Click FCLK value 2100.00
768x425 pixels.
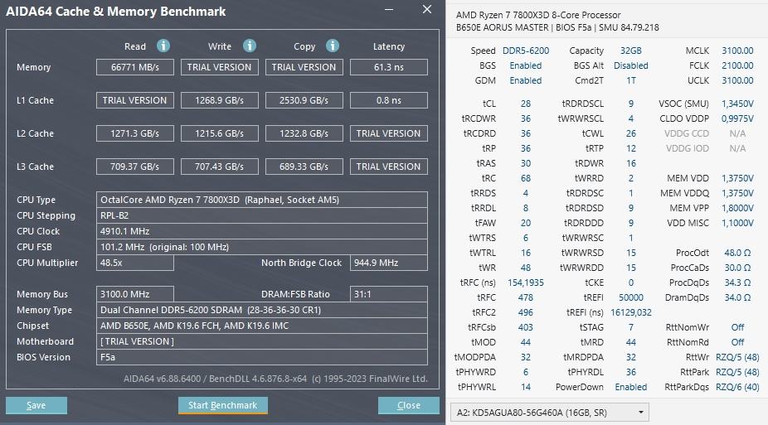(x=737, y=65)
